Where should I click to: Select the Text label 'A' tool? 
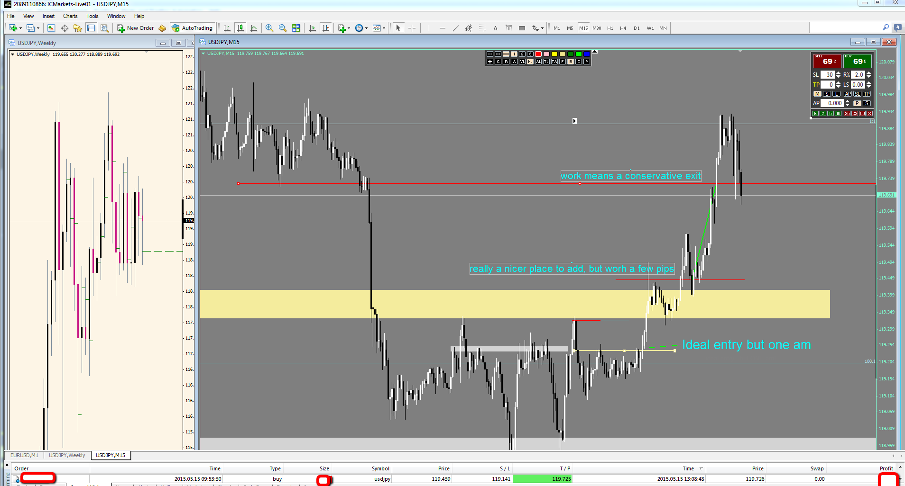495,28
